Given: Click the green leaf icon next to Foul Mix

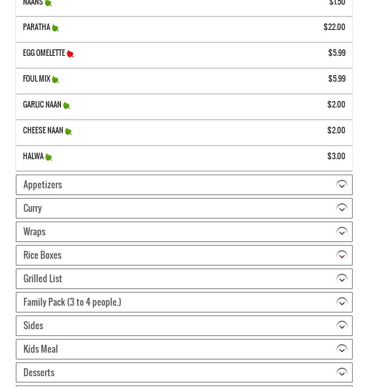Looking at the screenshot, I should 55,80.
